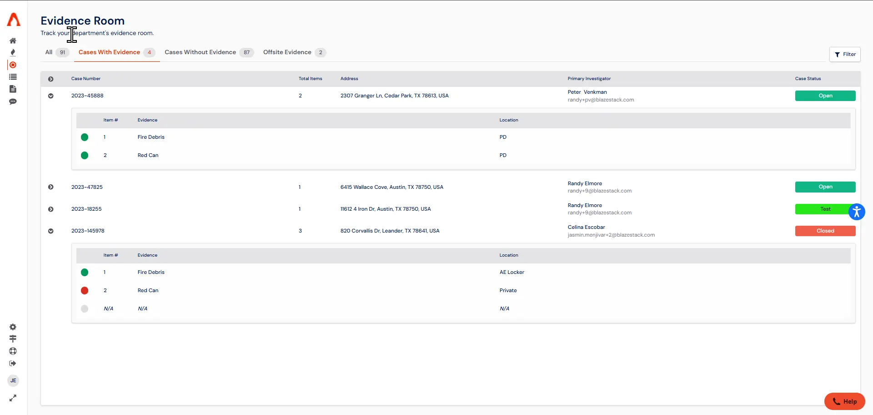Open the Offsite Evidence tab
Screen dimensions: 873x415
(x=295, y=52)
